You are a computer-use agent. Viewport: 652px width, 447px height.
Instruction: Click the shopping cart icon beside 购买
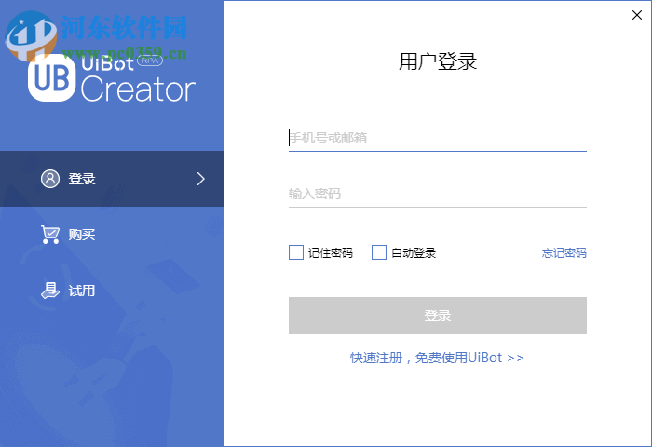(x=50, y=234)
